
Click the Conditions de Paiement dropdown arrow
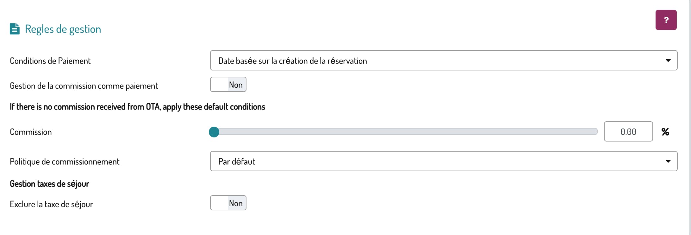[x=668, y=60]
